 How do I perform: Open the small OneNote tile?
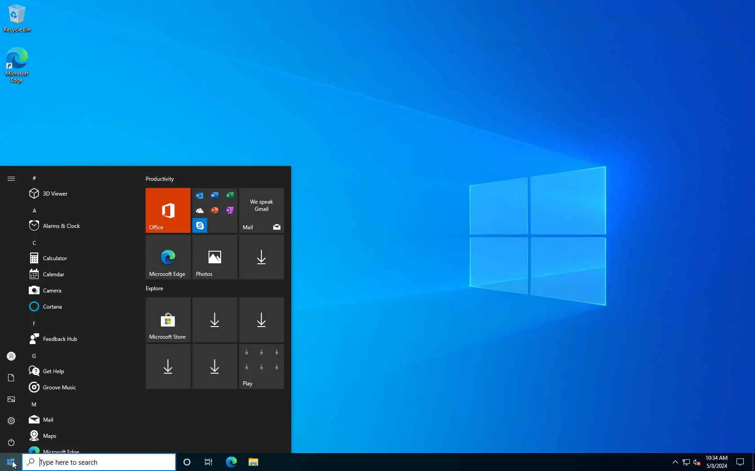tap(230, 210)
